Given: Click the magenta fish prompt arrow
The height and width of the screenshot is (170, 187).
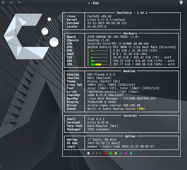Looking at the screenshot, I should click(1, 167).
